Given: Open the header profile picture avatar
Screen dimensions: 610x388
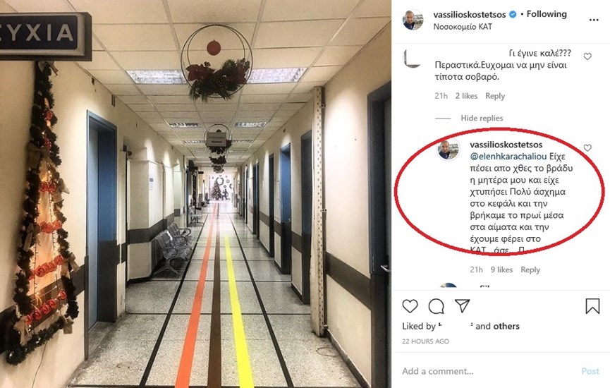Looking at the screenshot, I should [413, 20].
